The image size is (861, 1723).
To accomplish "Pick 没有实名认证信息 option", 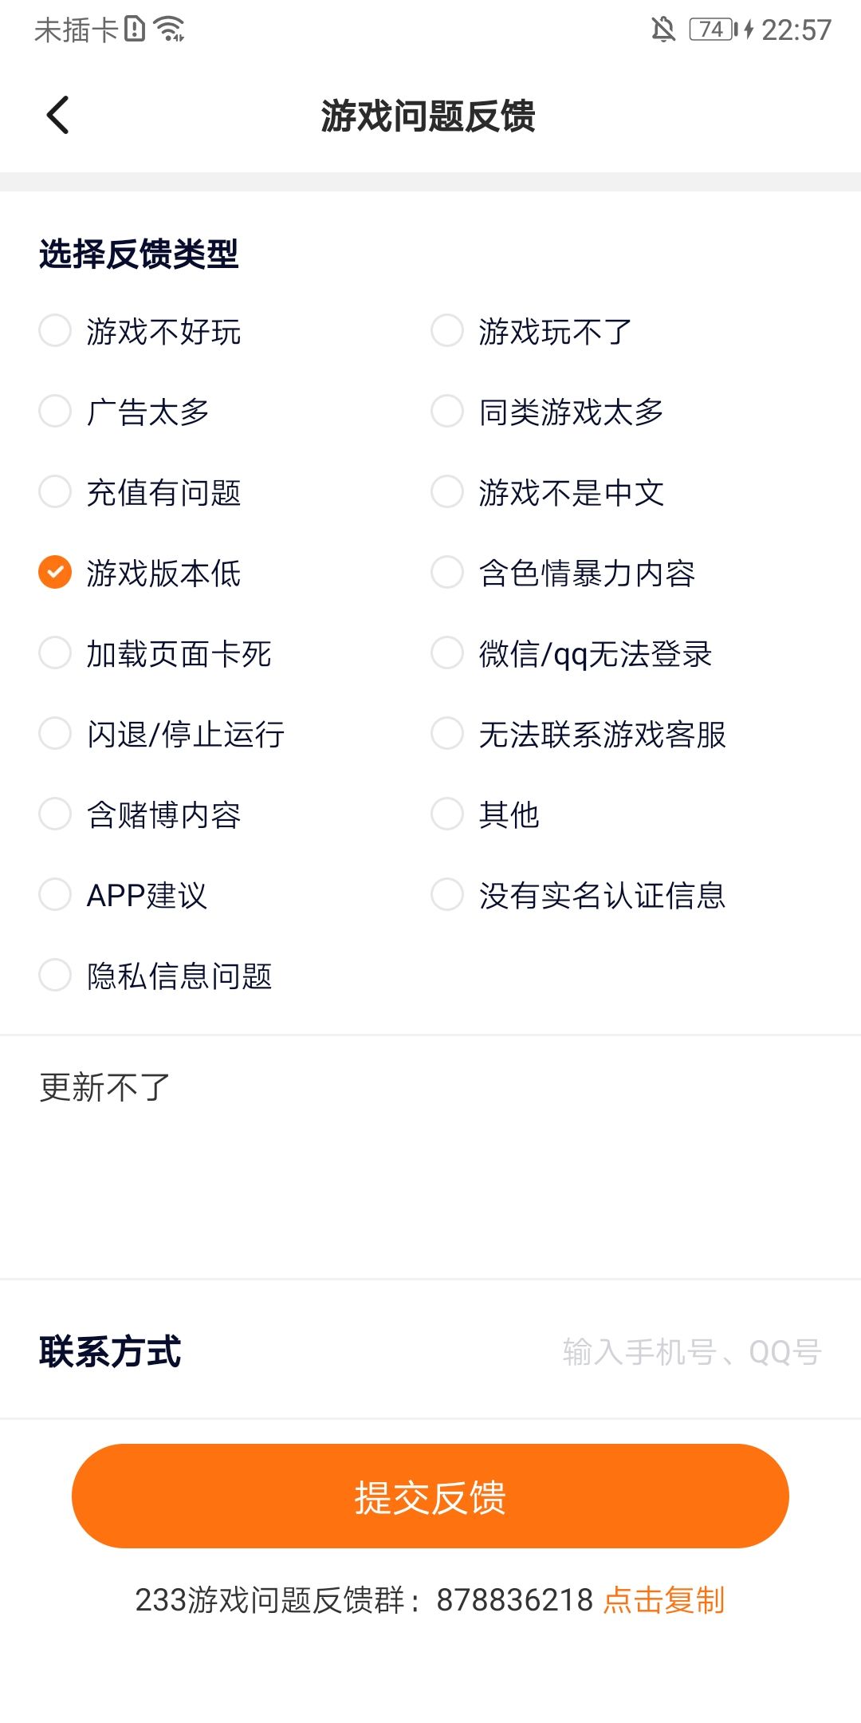I will coord(447,895).
